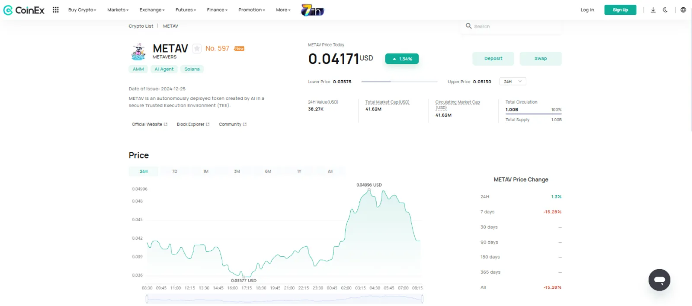Open the More dropdown menu

[x=283, y=10]
